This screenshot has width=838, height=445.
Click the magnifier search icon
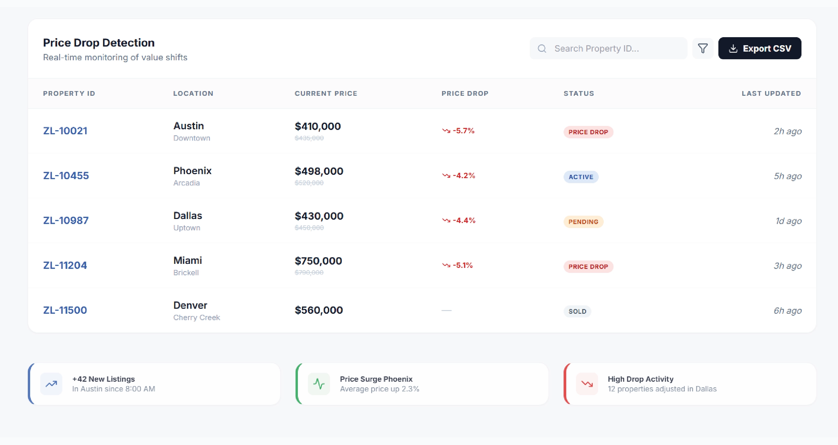point(542,49)
